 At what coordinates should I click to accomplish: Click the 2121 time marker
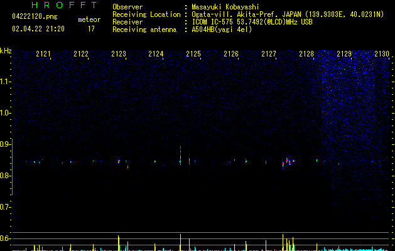point(43,54)
